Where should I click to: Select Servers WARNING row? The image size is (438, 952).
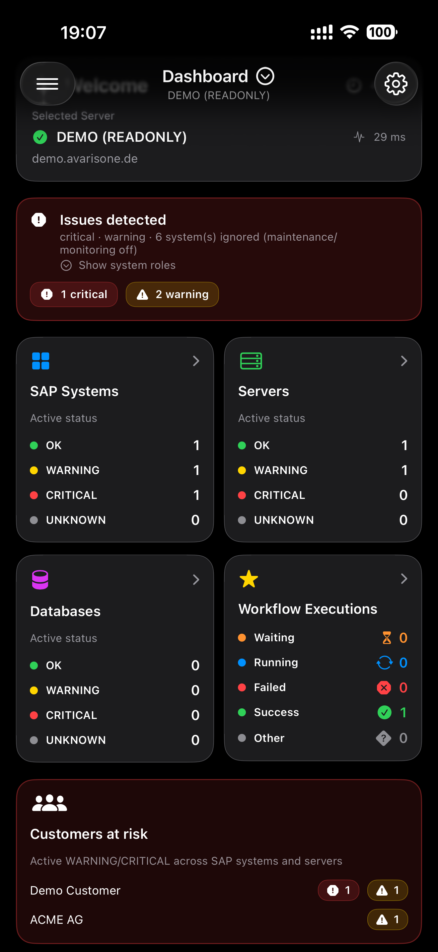tap(323, 470)
